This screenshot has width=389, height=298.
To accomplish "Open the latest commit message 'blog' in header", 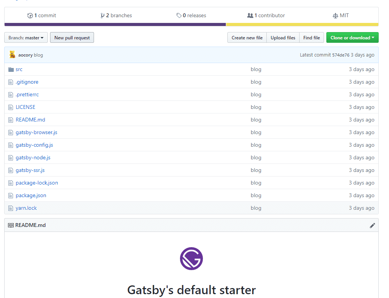I will click(39, 55).
